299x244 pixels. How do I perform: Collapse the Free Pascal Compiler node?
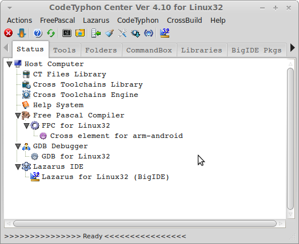pyautogui.click(x=18, y=115)
